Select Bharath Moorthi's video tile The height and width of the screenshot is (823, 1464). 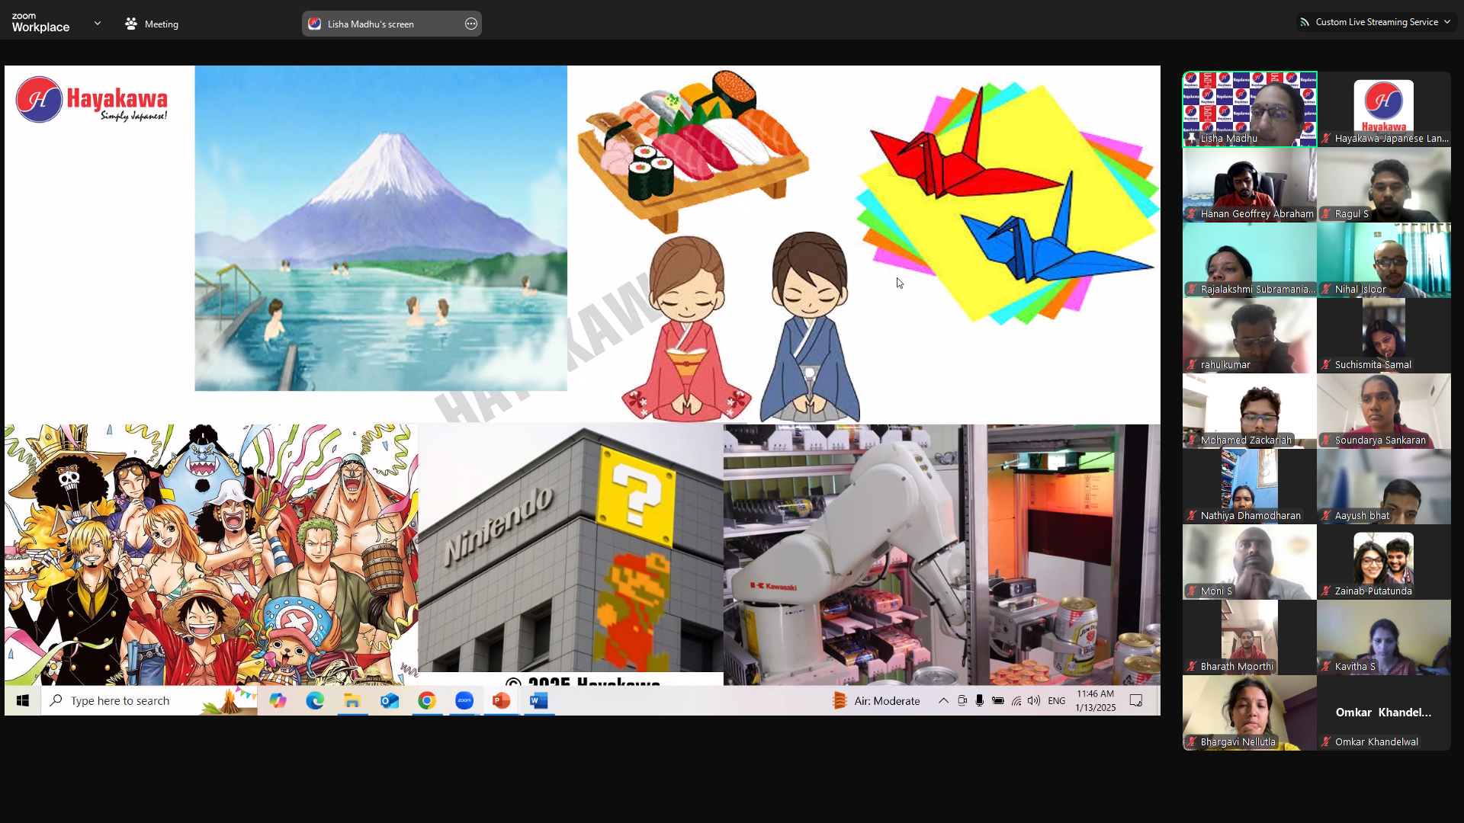click(x=1250, y=637)
